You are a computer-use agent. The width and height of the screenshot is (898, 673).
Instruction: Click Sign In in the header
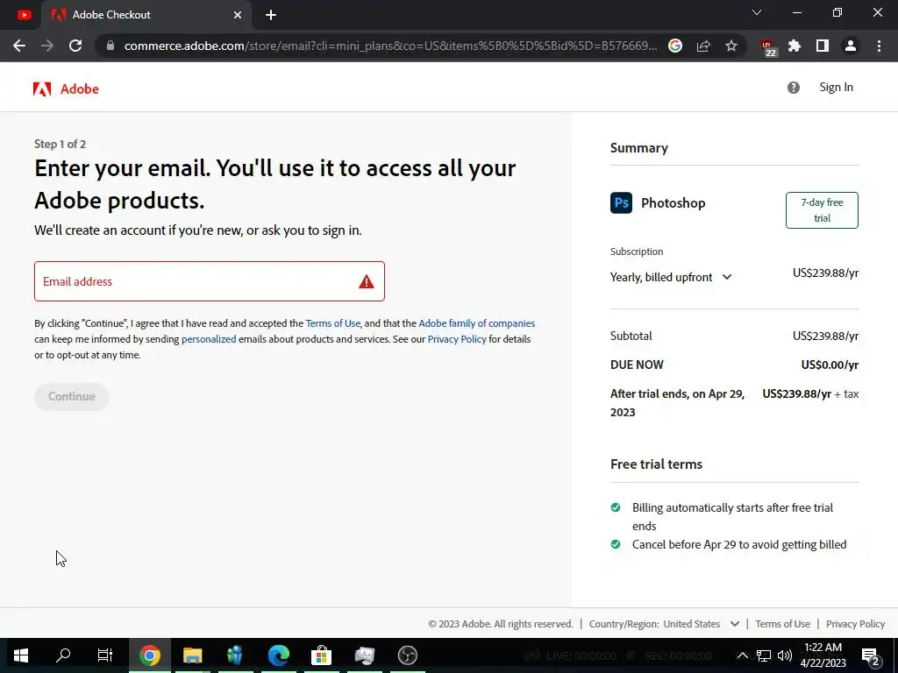[x=836, y=87]
